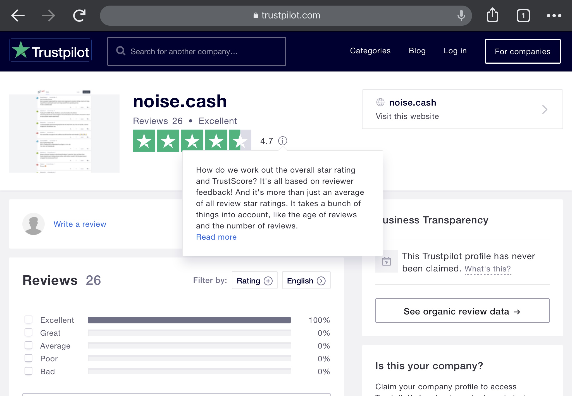This screenshot has width=572, height=396.
Task: Go back using the browser back arrow
Action: (18, 15)
